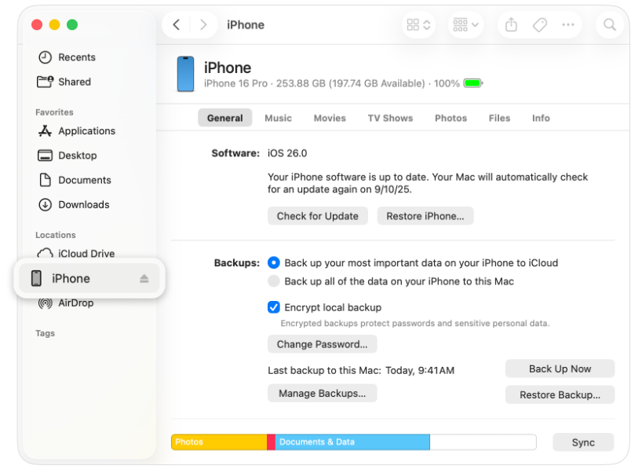Eject the iPhone using the eject icon

click(x=144, y=279)
